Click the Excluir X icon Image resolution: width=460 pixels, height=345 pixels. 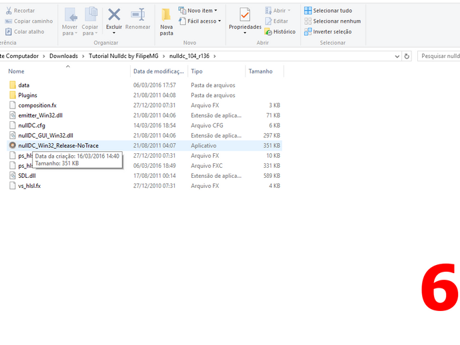(x=114, y=15)
